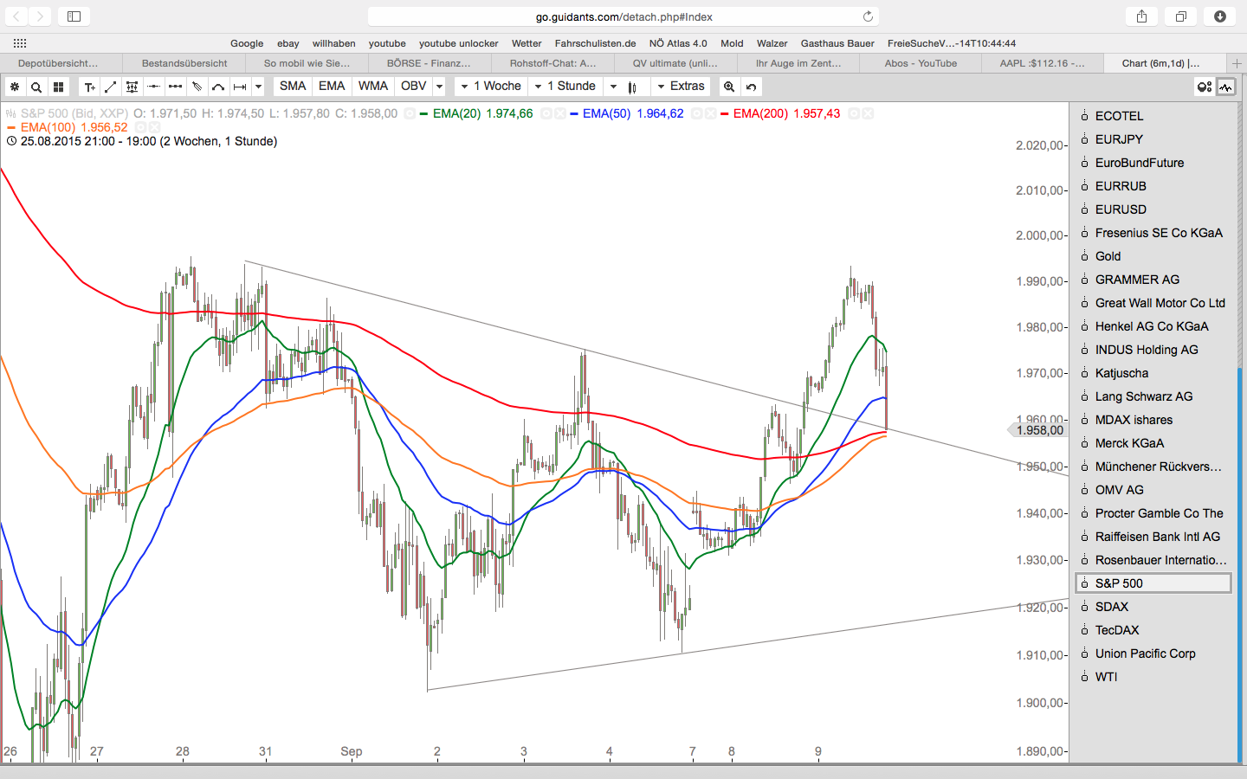Open the chart settings gear icon
The height and width of the screenshot is (779, 1247).
pyautogui.click(x=15, y=86)
